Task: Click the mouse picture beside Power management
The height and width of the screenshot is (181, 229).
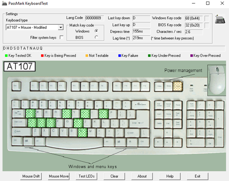Action: (x=217, y=80)
